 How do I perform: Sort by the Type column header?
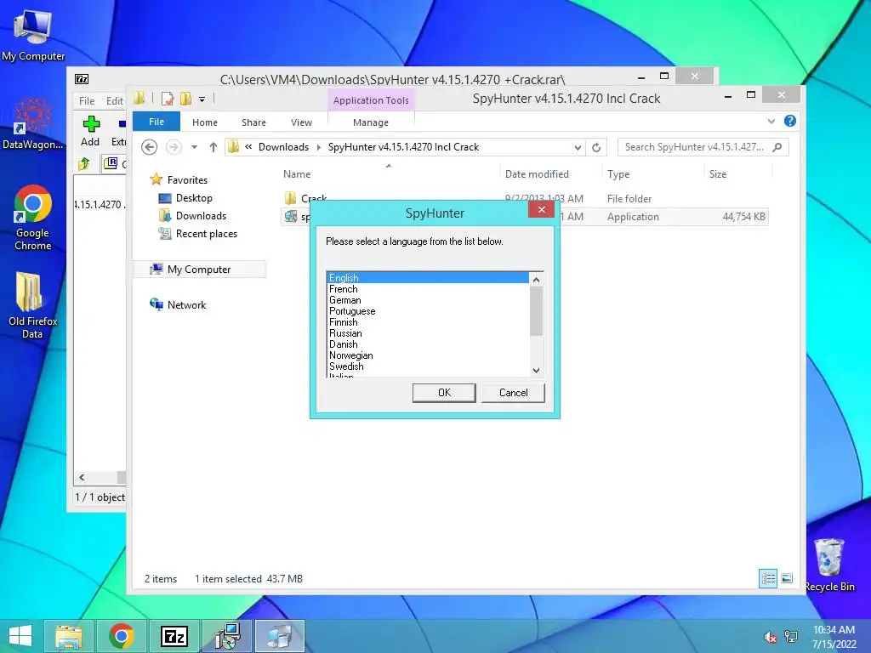618,174
